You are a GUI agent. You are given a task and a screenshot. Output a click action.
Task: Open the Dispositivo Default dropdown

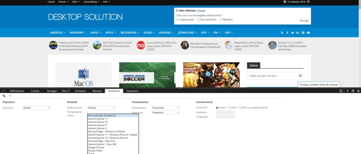(x=36, y=108)
